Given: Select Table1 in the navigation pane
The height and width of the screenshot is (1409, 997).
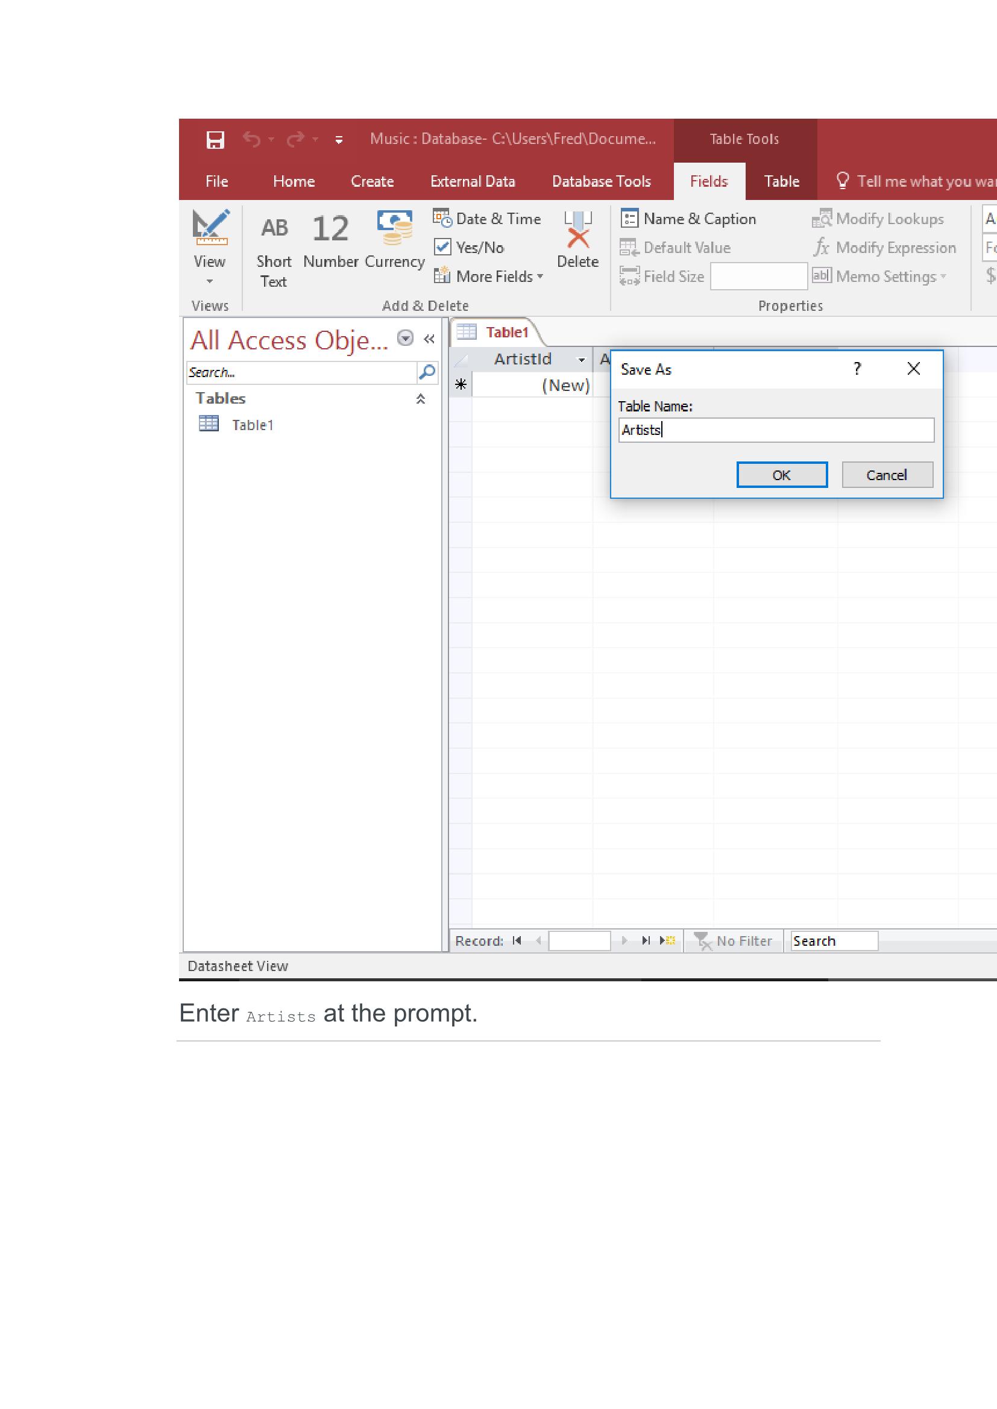Looking at the screenshot, I should (252, 425).
